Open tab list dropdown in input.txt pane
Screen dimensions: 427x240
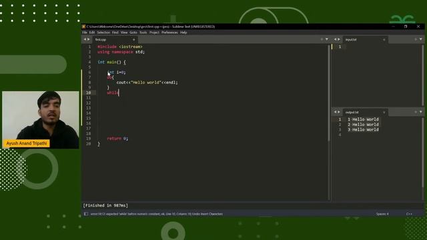[421, 39]
